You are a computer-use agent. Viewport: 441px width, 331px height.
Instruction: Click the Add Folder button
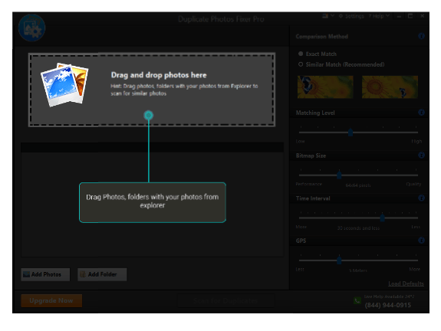pyautogui.click(x=102, y=274)
